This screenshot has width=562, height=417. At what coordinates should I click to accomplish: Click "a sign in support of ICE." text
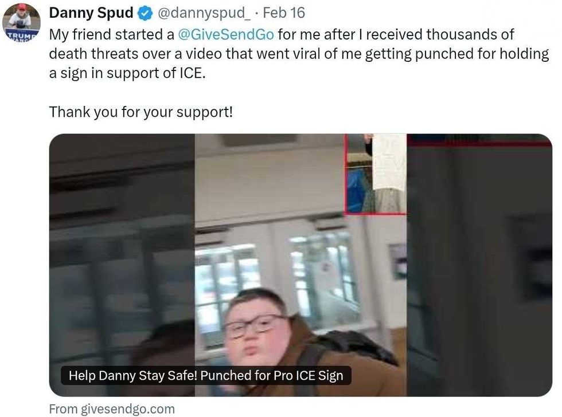(127, 73)
